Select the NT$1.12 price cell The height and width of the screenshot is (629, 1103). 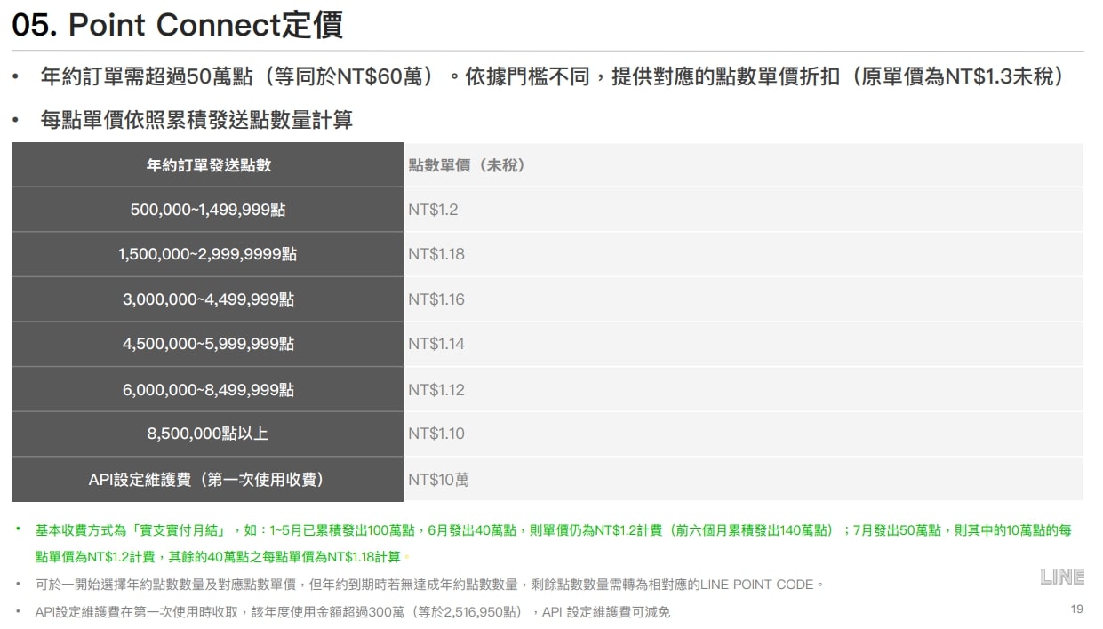pos(436,389)
